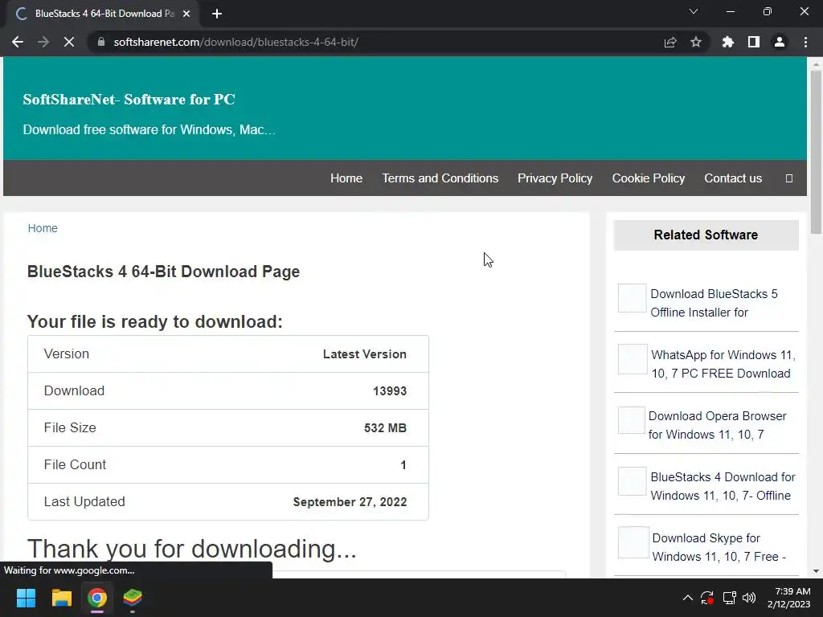Follow the Home breadcrumb link
Image resolution: width=823 pixels, height=617 pixels.
[43, 228]
